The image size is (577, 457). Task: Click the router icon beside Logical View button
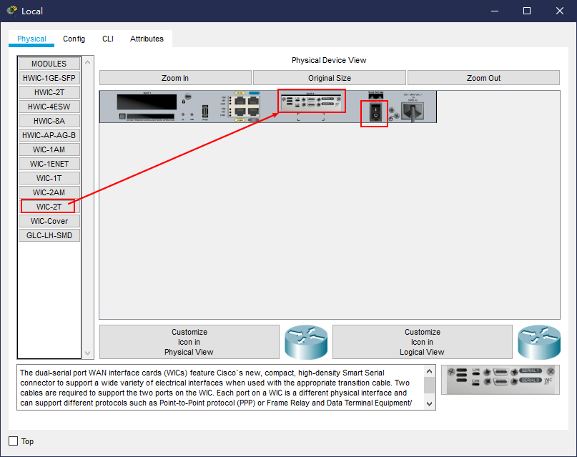point(539,342)
